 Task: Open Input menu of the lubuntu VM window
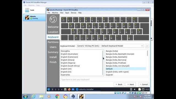tap(67, 13)
